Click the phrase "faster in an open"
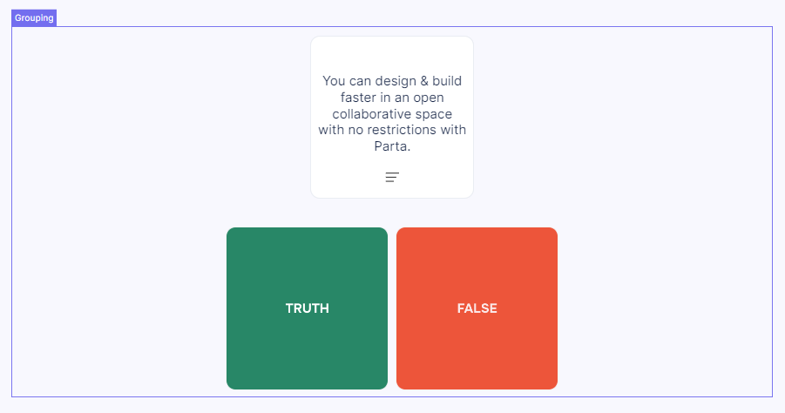This screenshot has height=413, width=785. (392, 98)
